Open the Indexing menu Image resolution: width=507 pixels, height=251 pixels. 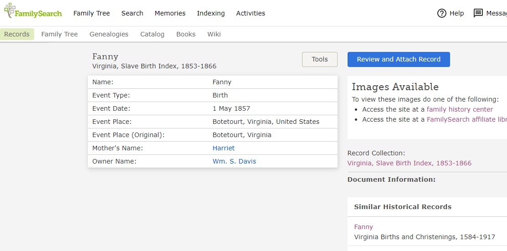coord(210,13)
